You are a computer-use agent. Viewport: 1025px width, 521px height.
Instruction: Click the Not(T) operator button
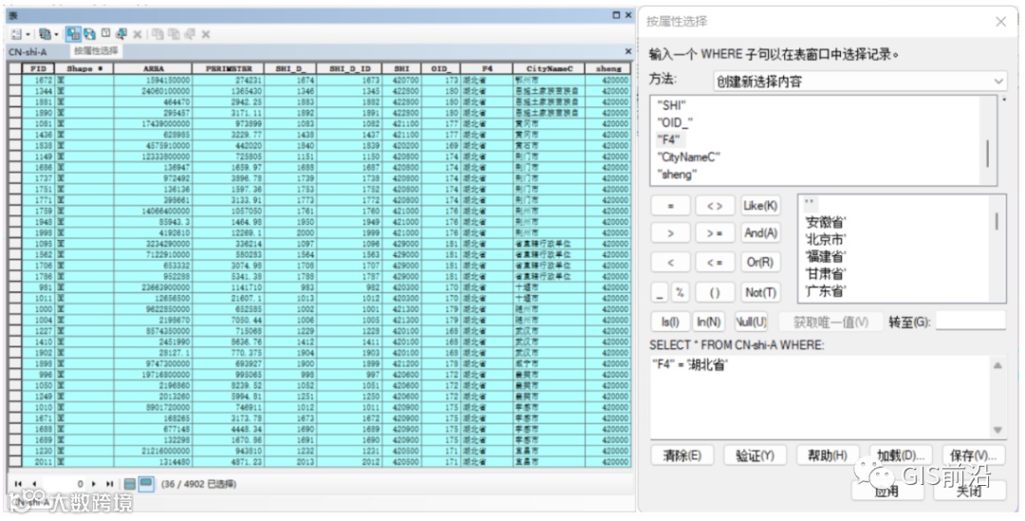click(760, 292)
